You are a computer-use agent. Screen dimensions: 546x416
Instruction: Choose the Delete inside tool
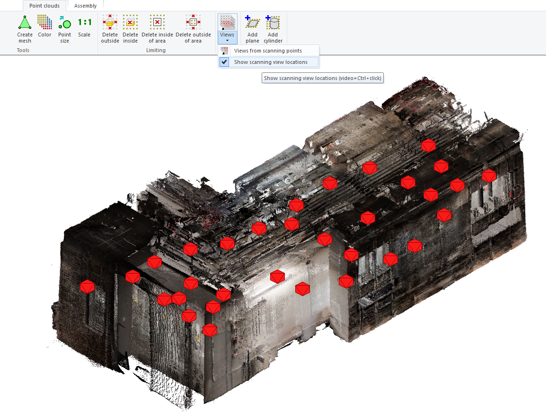pyautogui.click(x=130, y=23)
